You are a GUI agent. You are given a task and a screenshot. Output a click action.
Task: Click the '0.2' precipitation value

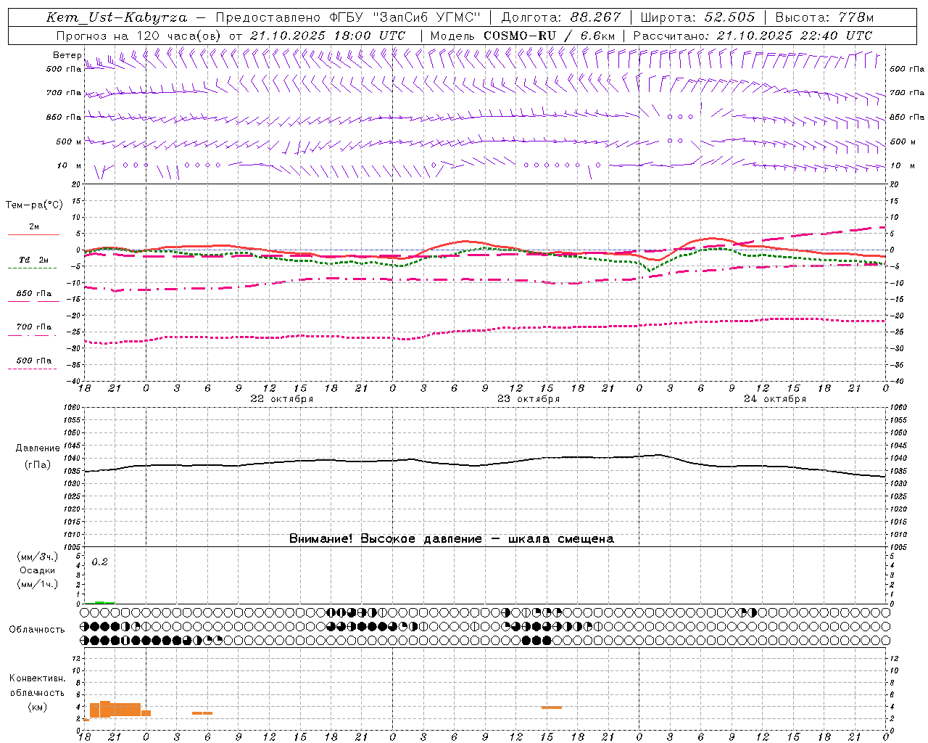tap(99, 562)
